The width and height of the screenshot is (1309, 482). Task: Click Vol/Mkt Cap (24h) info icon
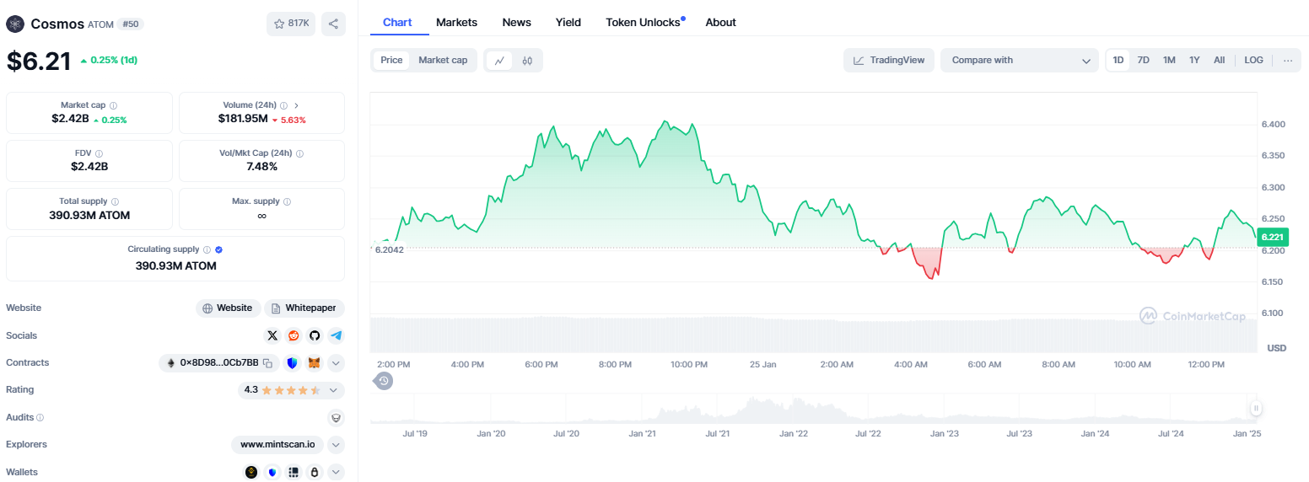click(x=300, y=153)
